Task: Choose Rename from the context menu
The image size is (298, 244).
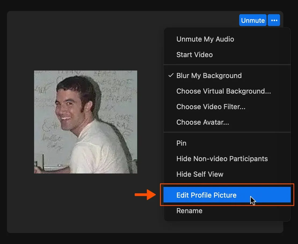Action: point(189,211)
